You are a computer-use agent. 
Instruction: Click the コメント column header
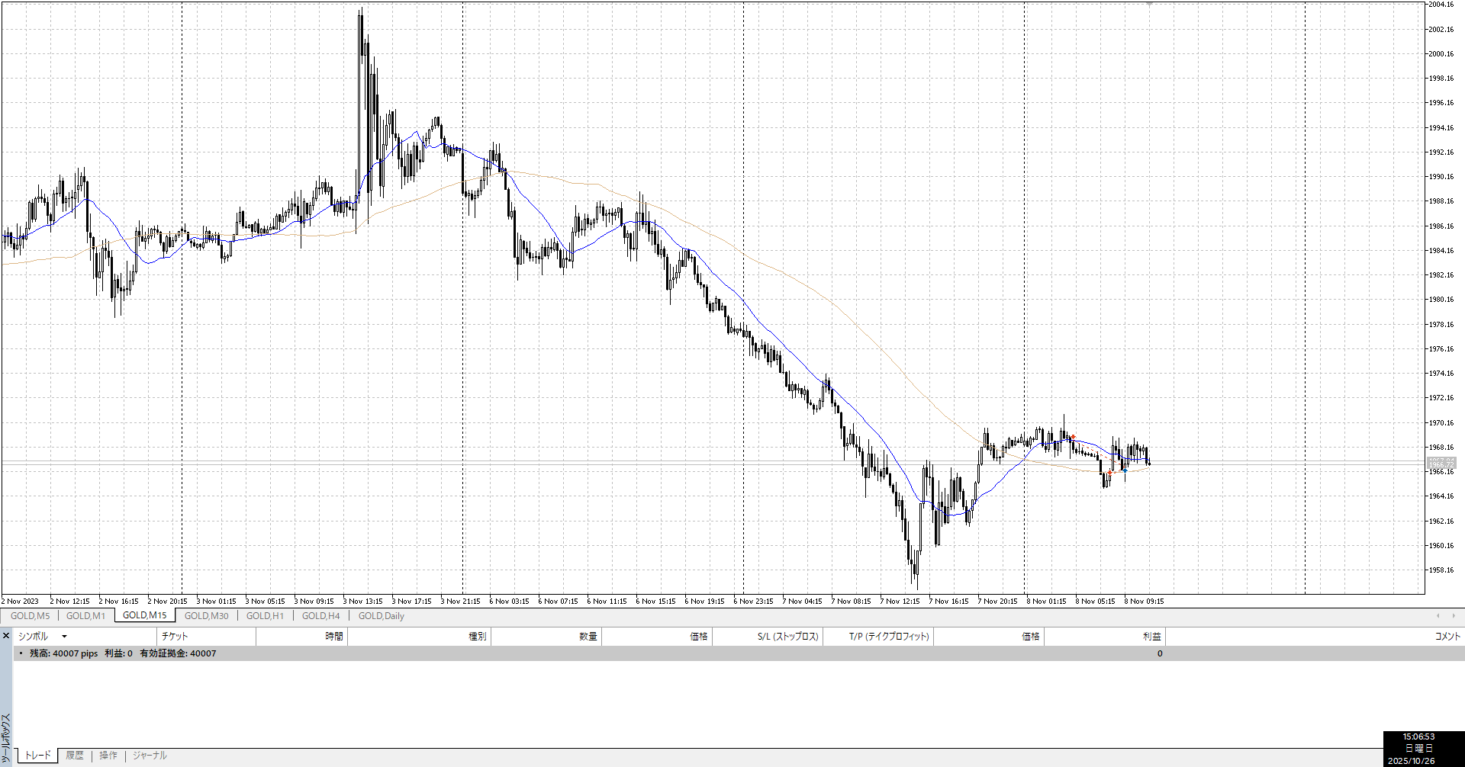1447,637
